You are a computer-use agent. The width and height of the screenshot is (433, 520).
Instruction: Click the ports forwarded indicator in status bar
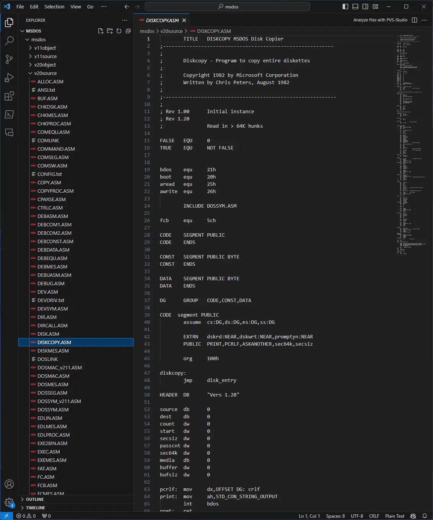click(x=47, y=516)
